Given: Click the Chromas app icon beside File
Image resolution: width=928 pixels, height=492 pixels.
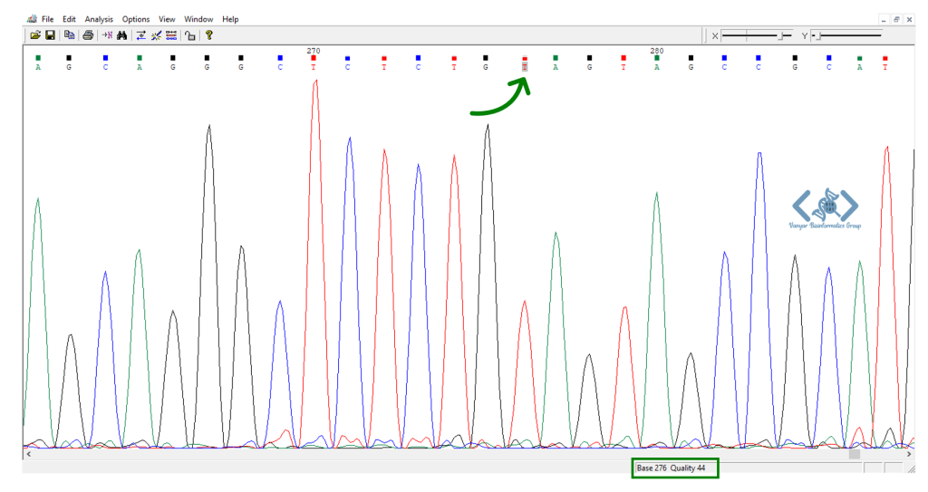Looking at the screenshot, I should click(32, 19).
